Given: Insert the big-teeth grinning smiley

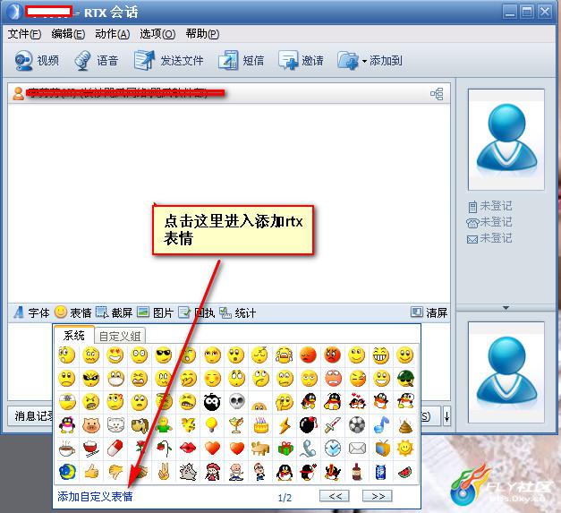Looking at the screenshot, I should 380,355.
